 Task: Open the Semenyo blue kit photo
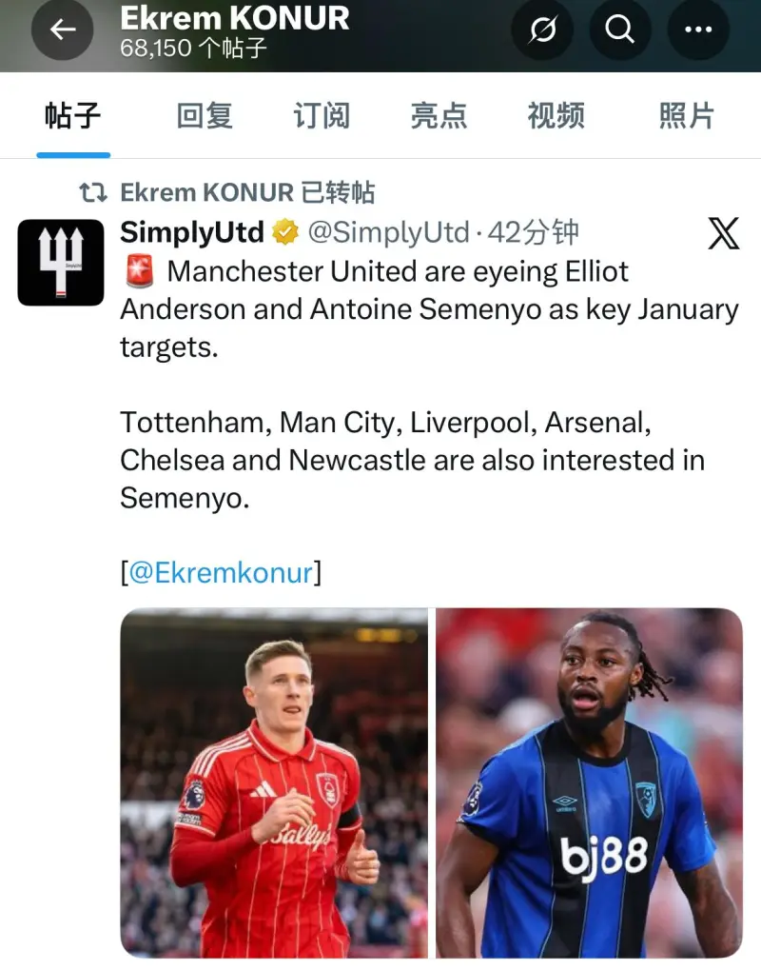589,782
